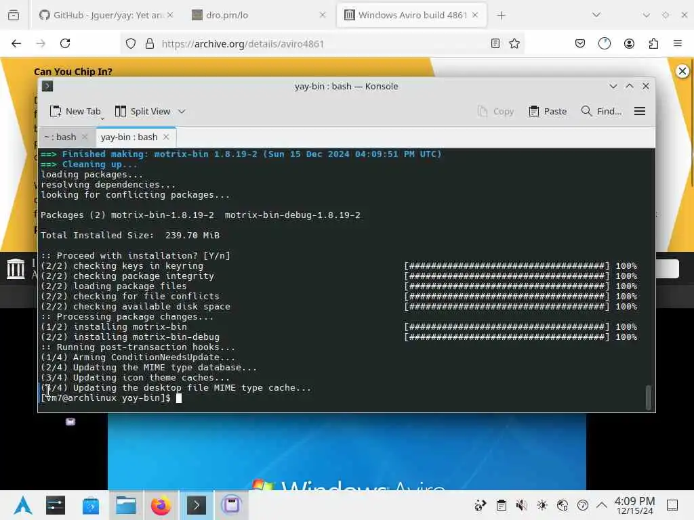Click the Konsole terminal scrollbar handle

pos(649,397)
